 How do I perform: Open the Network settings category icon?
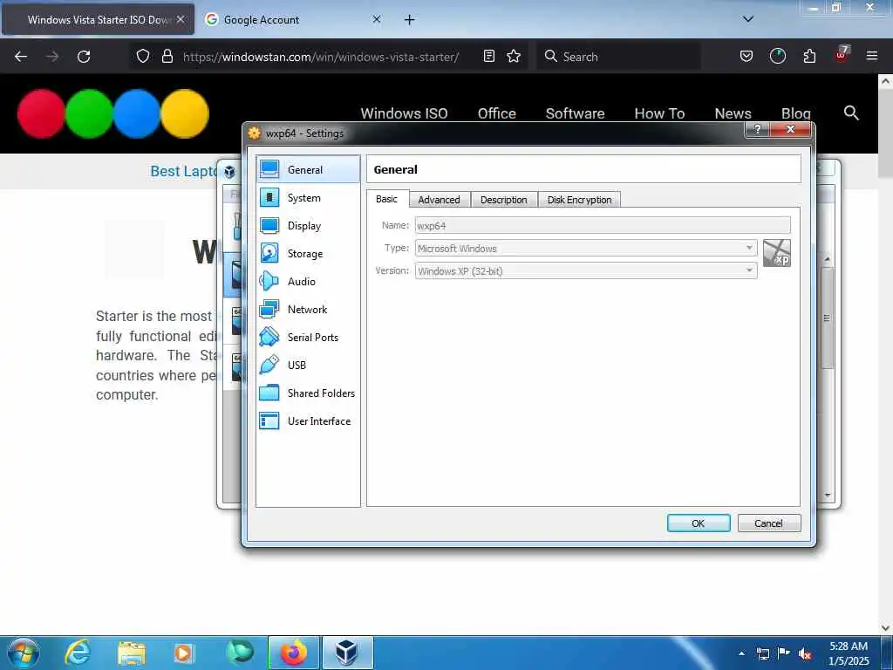269,309
